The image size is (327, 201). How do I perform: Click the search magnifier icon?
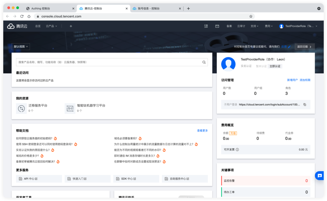[204, 62]
